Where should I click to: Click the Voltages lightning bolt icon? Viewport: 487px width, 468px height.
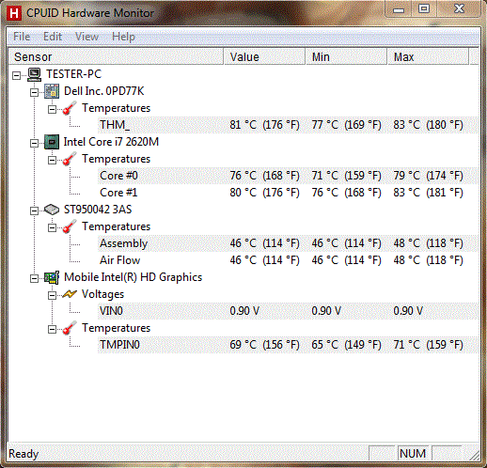tap(70, 294)
